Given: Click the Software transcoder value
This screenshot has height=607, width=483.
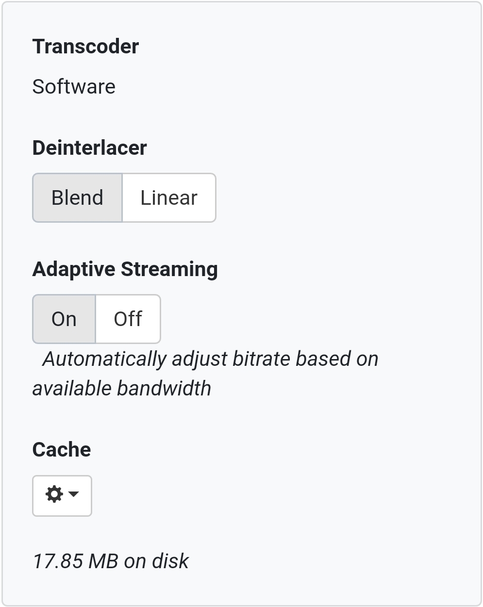Looking at the screenshot, I should pyautogui.click(x=74, y=87).
